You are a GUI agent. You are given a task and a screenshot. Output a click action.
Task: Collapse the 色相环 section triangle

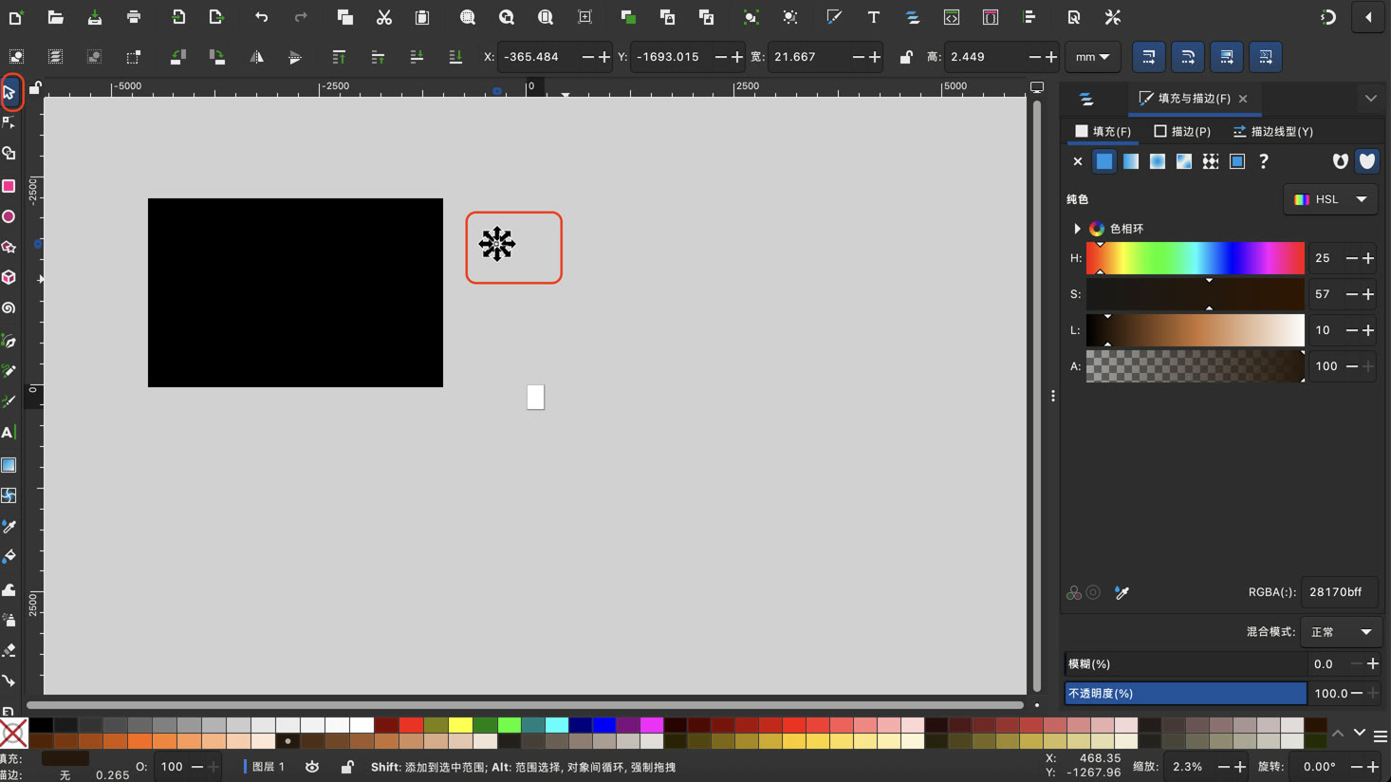tap(1076, 228)
